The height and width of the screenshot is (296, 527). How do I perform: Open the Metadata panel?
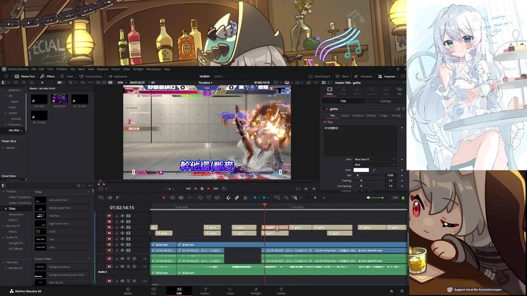click(x=363, y=76)
